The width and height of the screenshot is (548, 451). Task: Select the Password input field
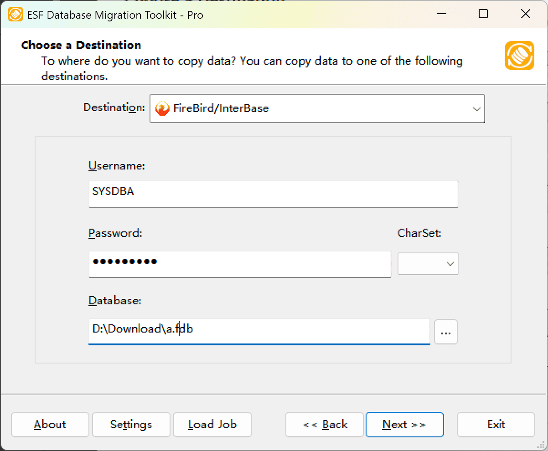(239, 264)
